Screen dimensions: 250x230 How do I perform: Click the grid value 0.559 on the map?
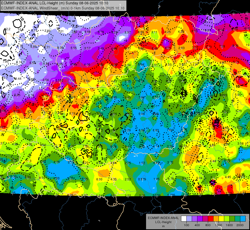(x=157, y=195)
